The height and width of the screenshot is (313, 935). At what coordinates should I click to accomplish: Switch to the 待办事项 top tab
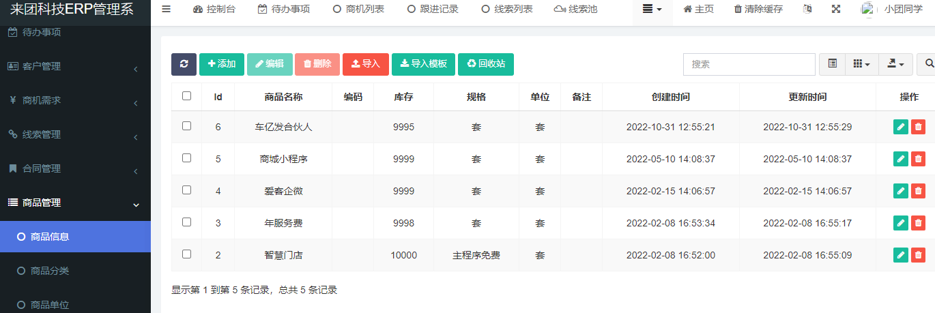coord(284,10)
